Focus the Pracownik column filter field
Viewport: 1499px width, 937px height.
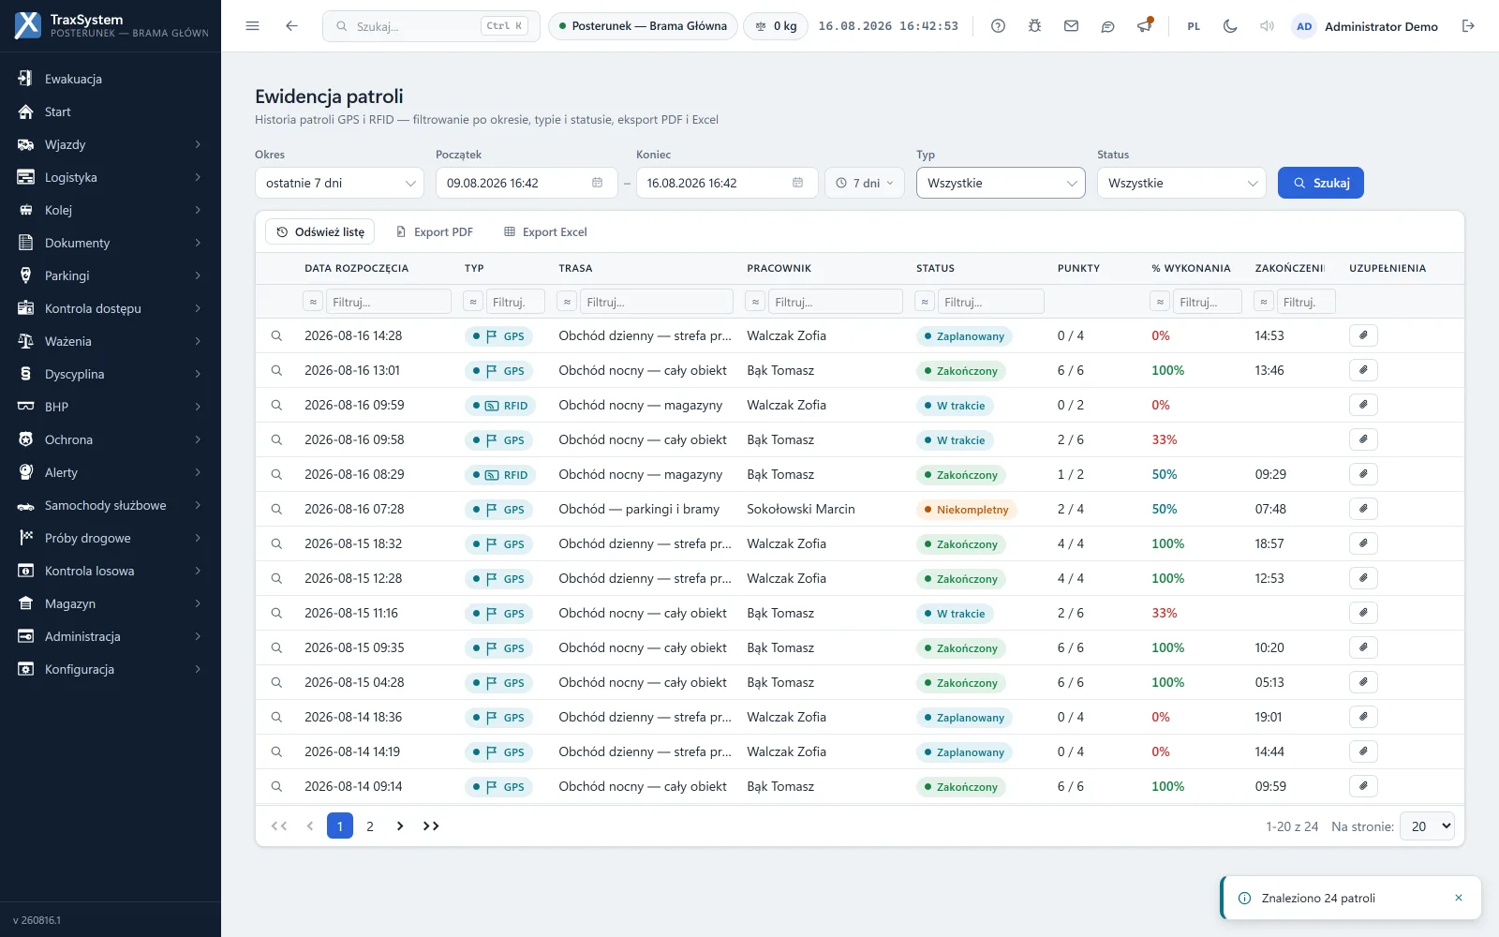tap(835, 302)
